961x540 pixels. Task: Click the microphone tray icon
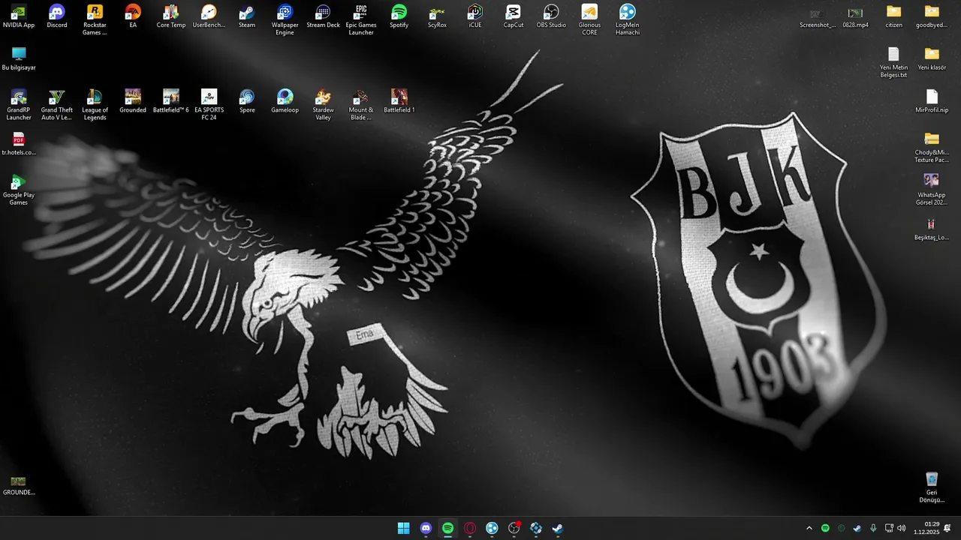[x=872, y=528]
